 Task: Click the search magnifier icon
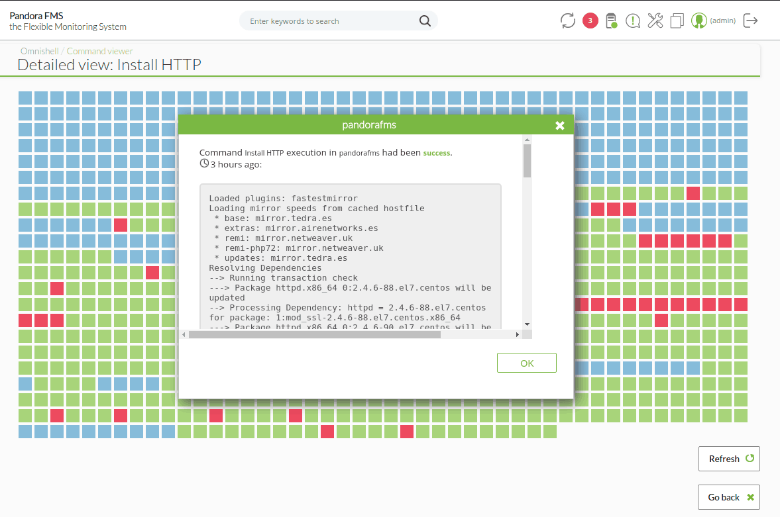pos(425,21)
